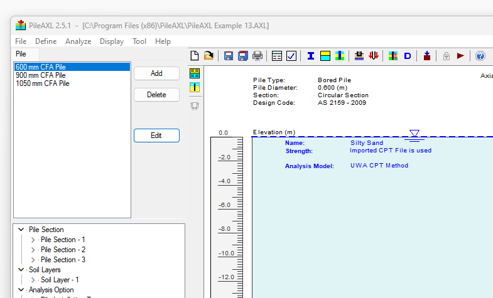Image resolution: width=493 pixels, height=298 pixels.
Task: Click the Save As double-disk icon
Action: [x=242, y=56]
